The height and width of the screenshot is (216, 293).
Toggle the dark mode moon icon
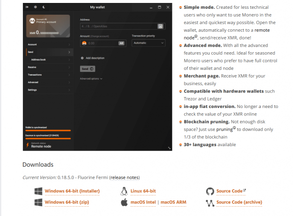[44, 7]
